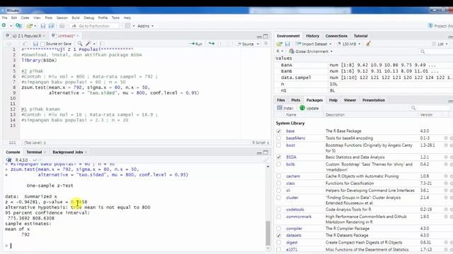Open the Addins dropdown
453x254 pixels.
145,26
